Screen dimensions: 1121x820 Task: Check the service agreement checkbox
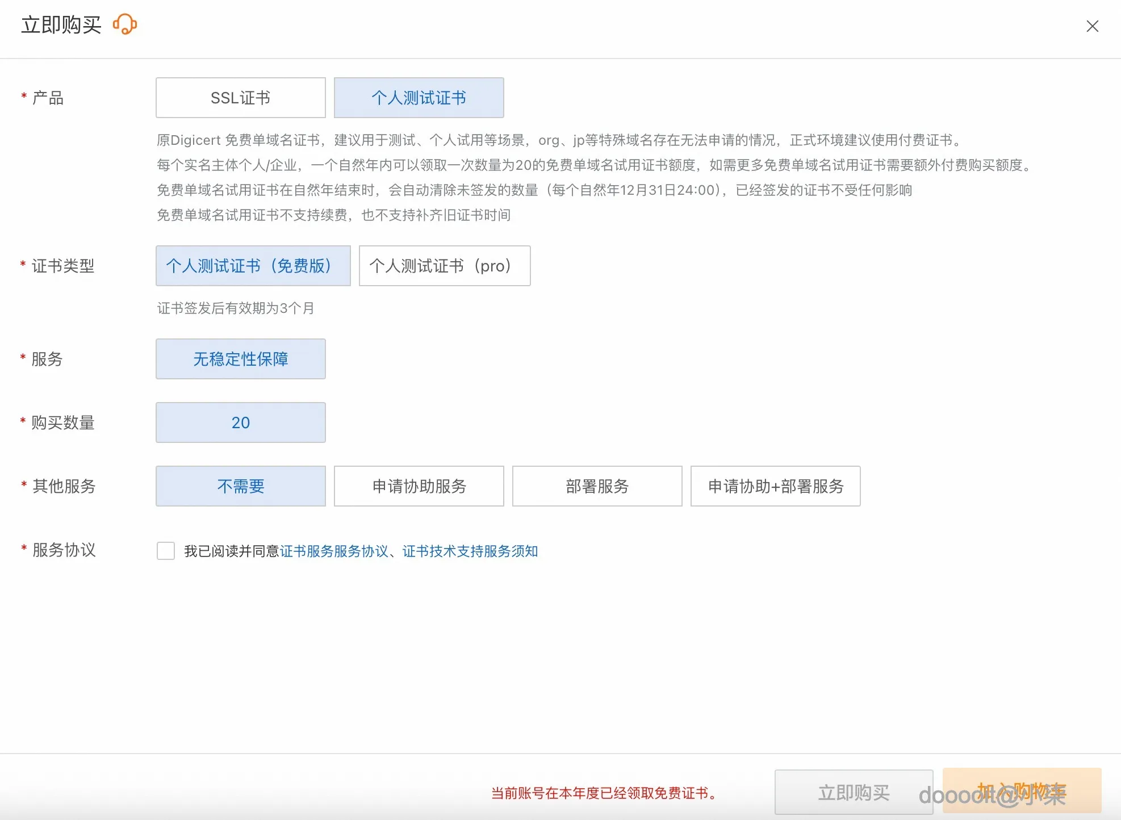[x=165, y=550]
